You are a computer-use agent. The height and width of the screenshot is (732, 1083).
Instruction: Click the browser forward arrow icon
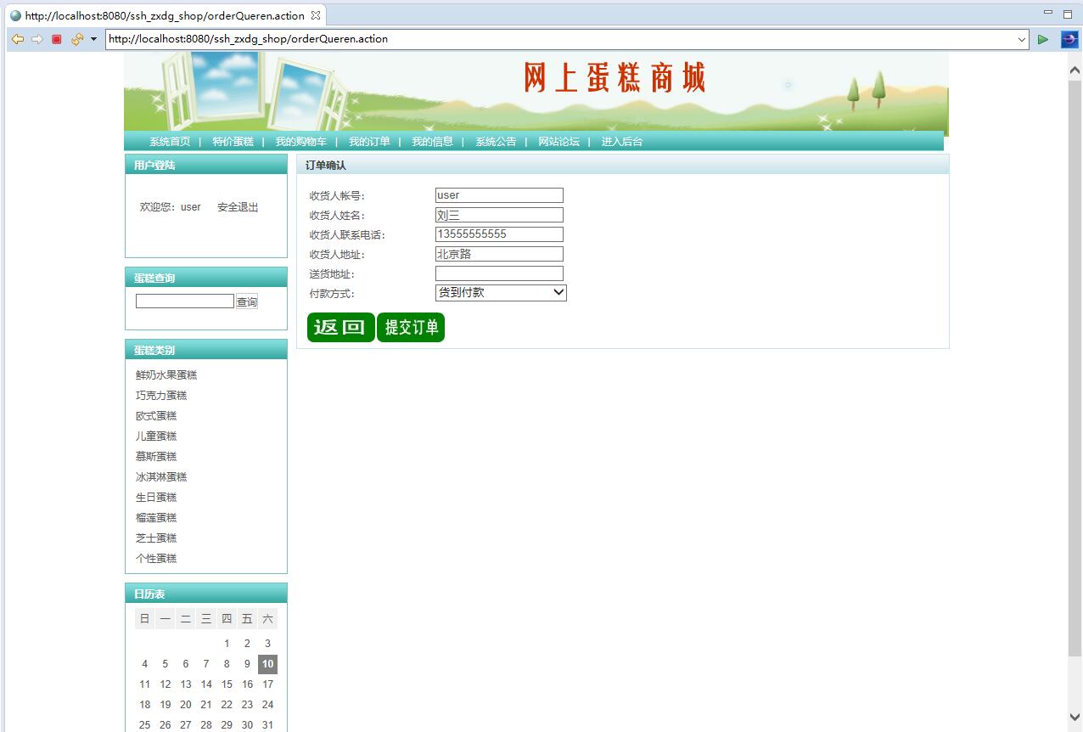pos(36,39)
